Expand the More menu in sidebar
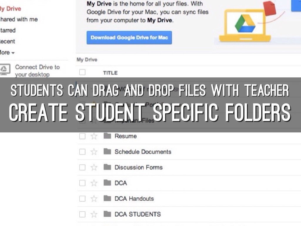 [x=7, y=53]
